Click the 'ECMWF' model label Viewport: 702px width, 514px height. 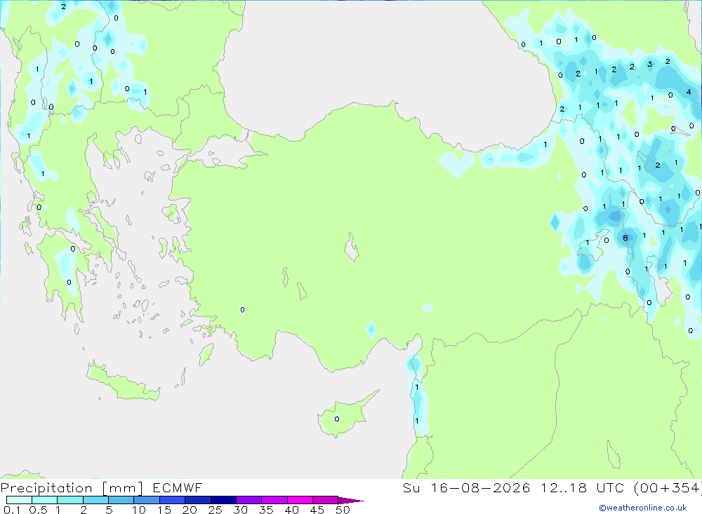coord(178,488)
